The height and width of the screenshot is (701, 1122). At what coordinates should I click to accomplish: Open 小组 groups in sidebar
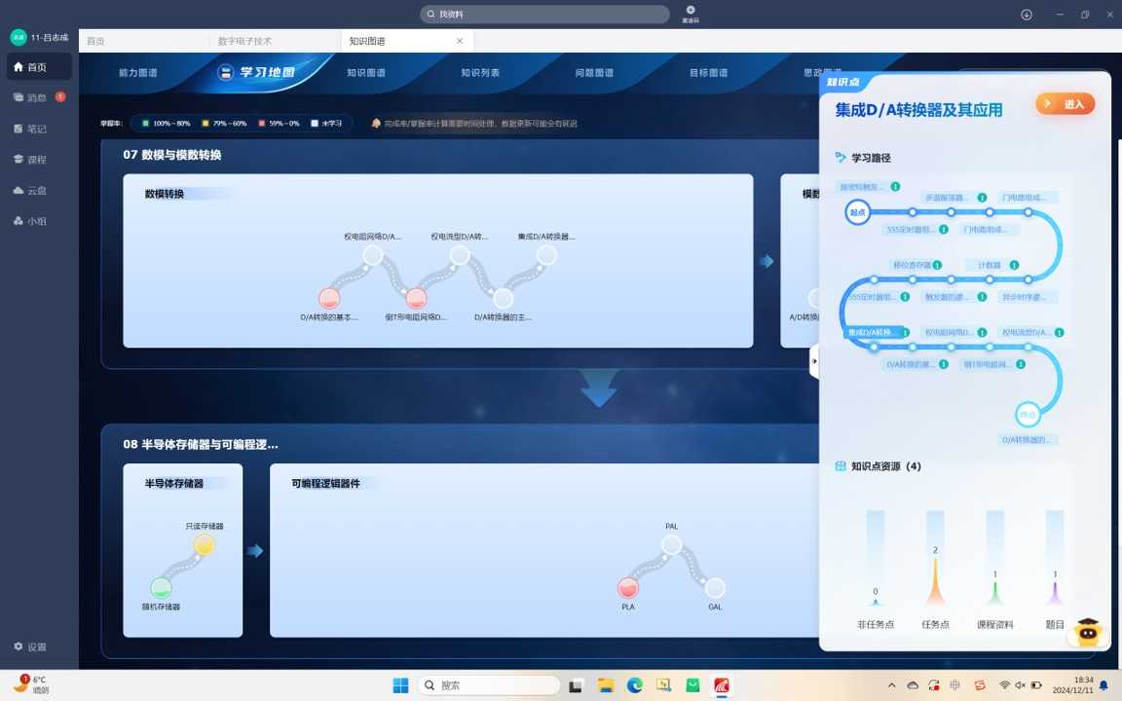[37, 221]
